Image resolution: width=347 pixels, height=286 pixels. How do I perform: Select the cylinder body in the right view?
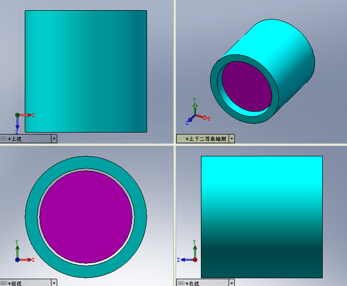pyautogui.click(x=262, y=217)
